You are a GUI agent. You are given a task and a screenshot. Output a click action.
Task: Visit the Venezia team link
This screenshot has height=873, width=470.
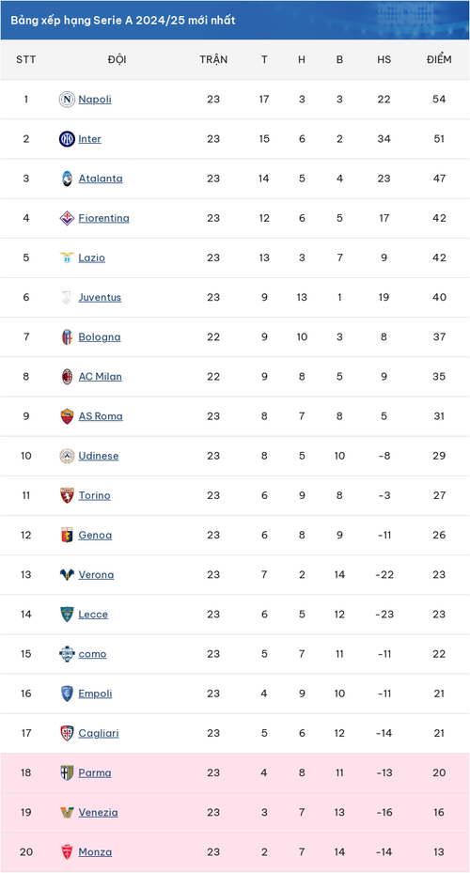click(98, 812)
